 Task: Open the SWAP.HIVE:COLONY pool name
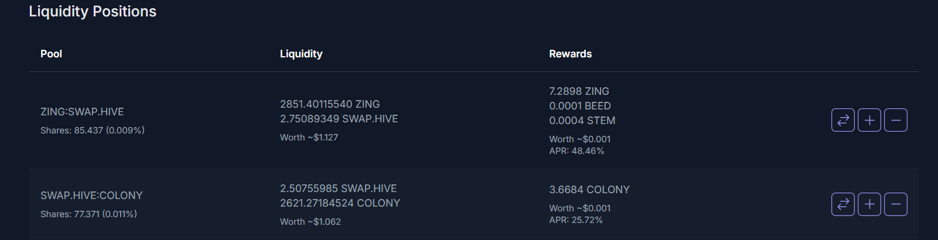point(91,196)
